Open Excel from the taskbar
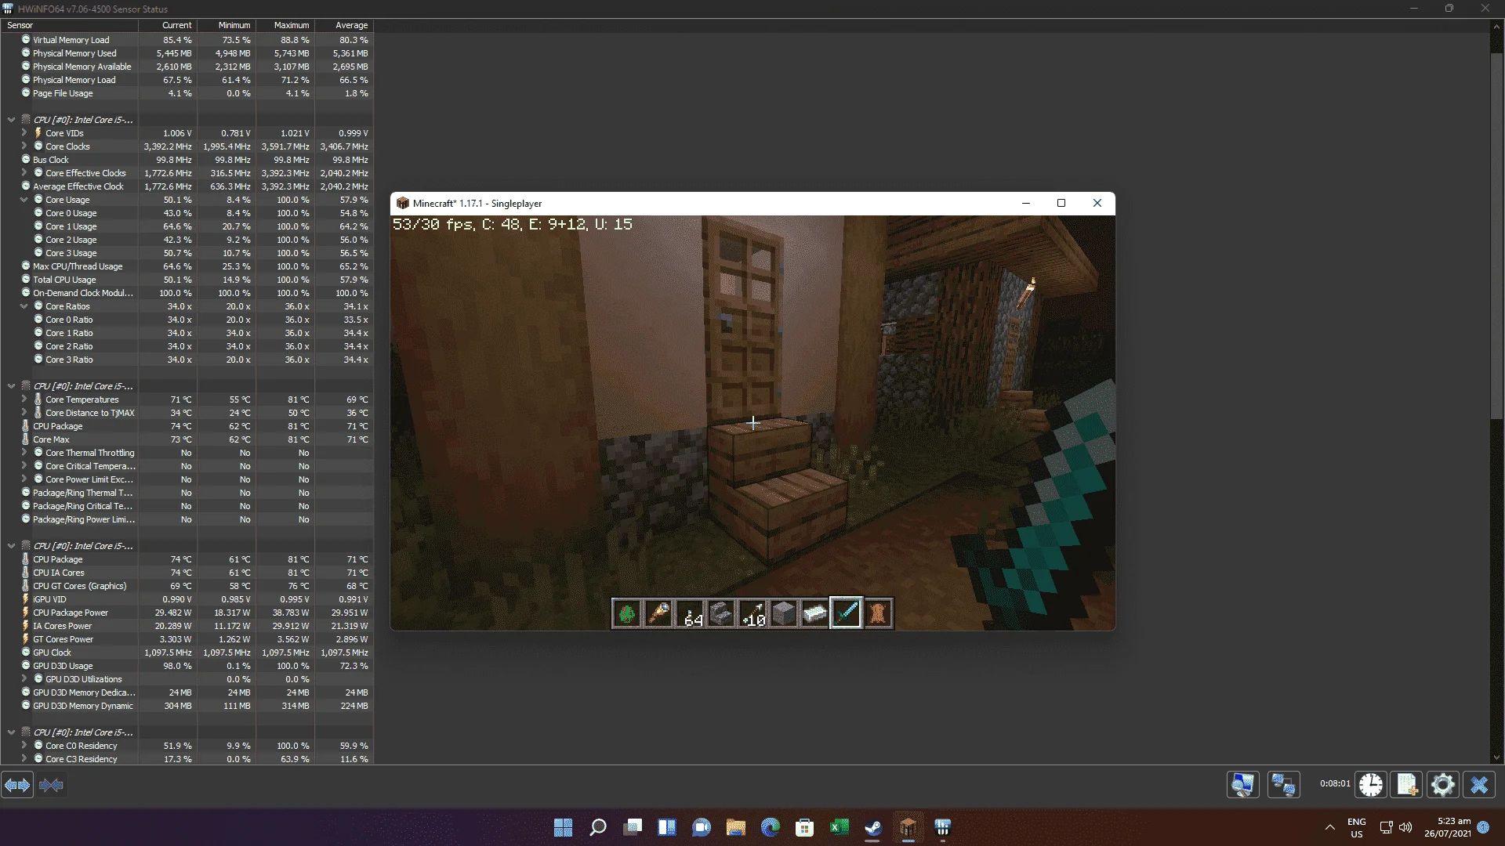 click(x=840, y=827)
